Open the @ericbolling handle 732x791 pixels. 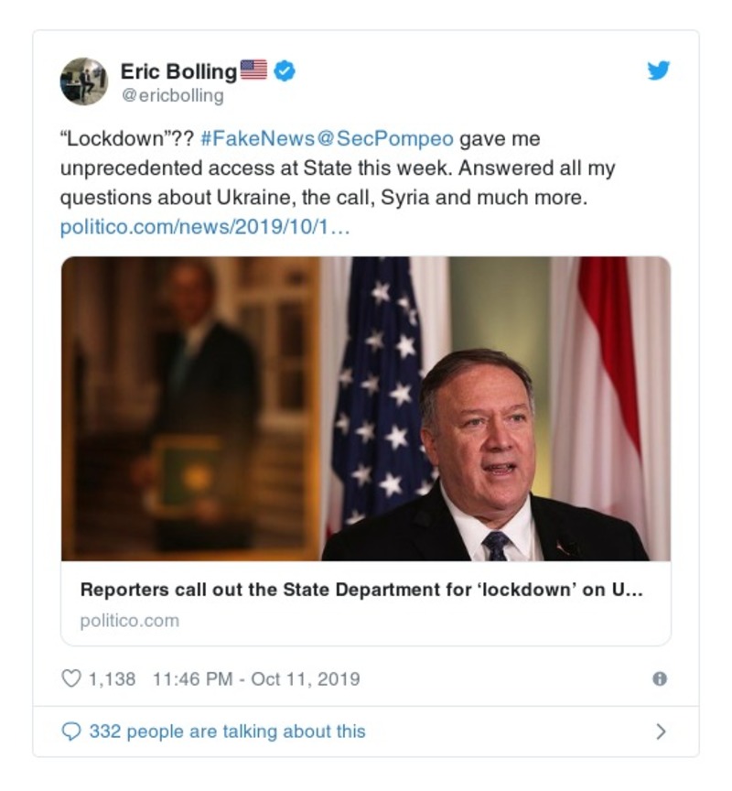pyautogui.click(x=172, y=95)
